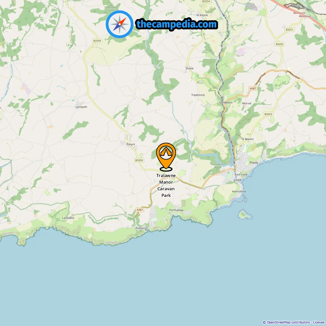Click the A387 shield near Sandplace Road
The image size is (326, 326).
(253, 88)
